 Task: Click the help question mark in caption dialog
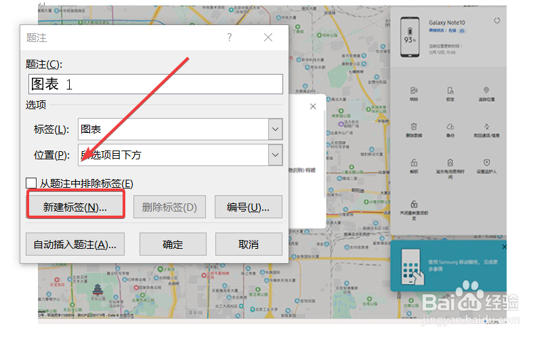click(230, 37)
